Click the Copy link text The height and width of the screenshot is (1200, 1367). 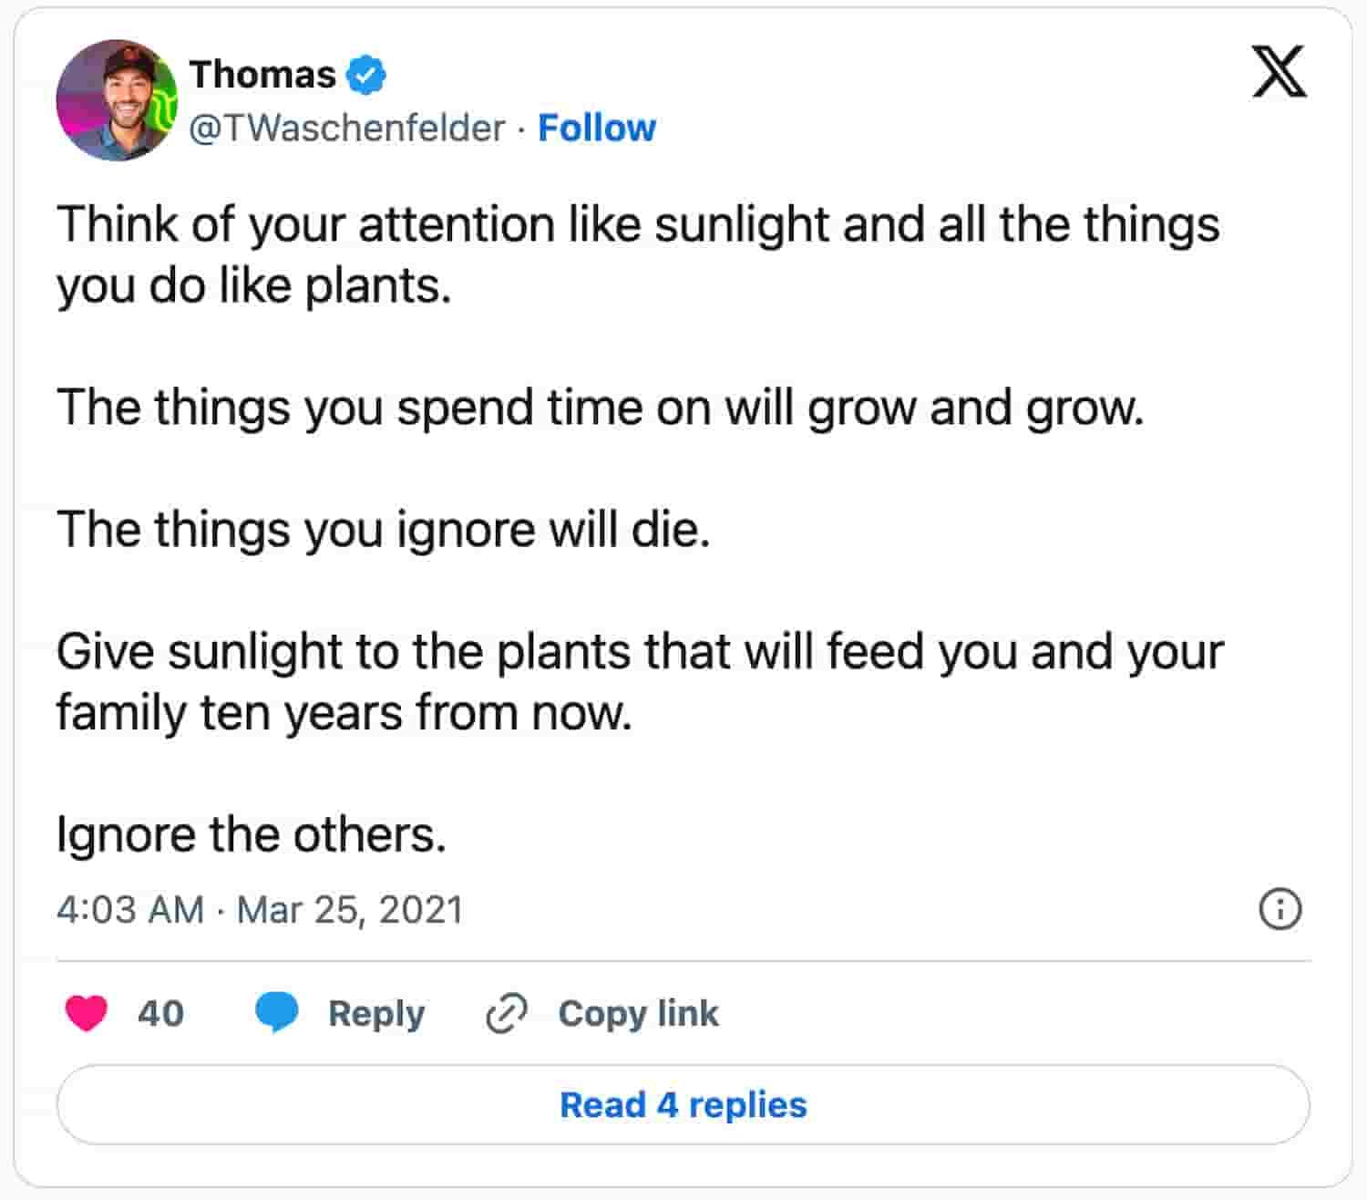[x=638, y=1013]
